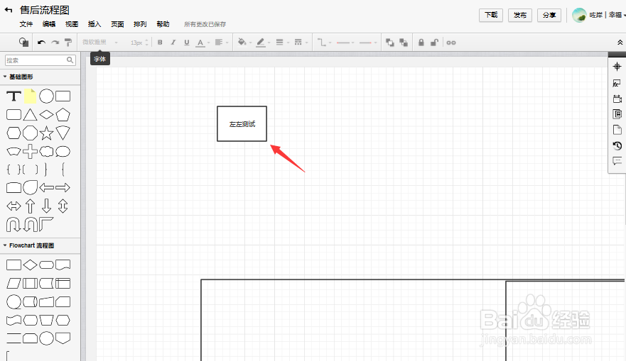Select the yellow note shape
This screenshot has height=361, width=626.
(x=30, y=96)
